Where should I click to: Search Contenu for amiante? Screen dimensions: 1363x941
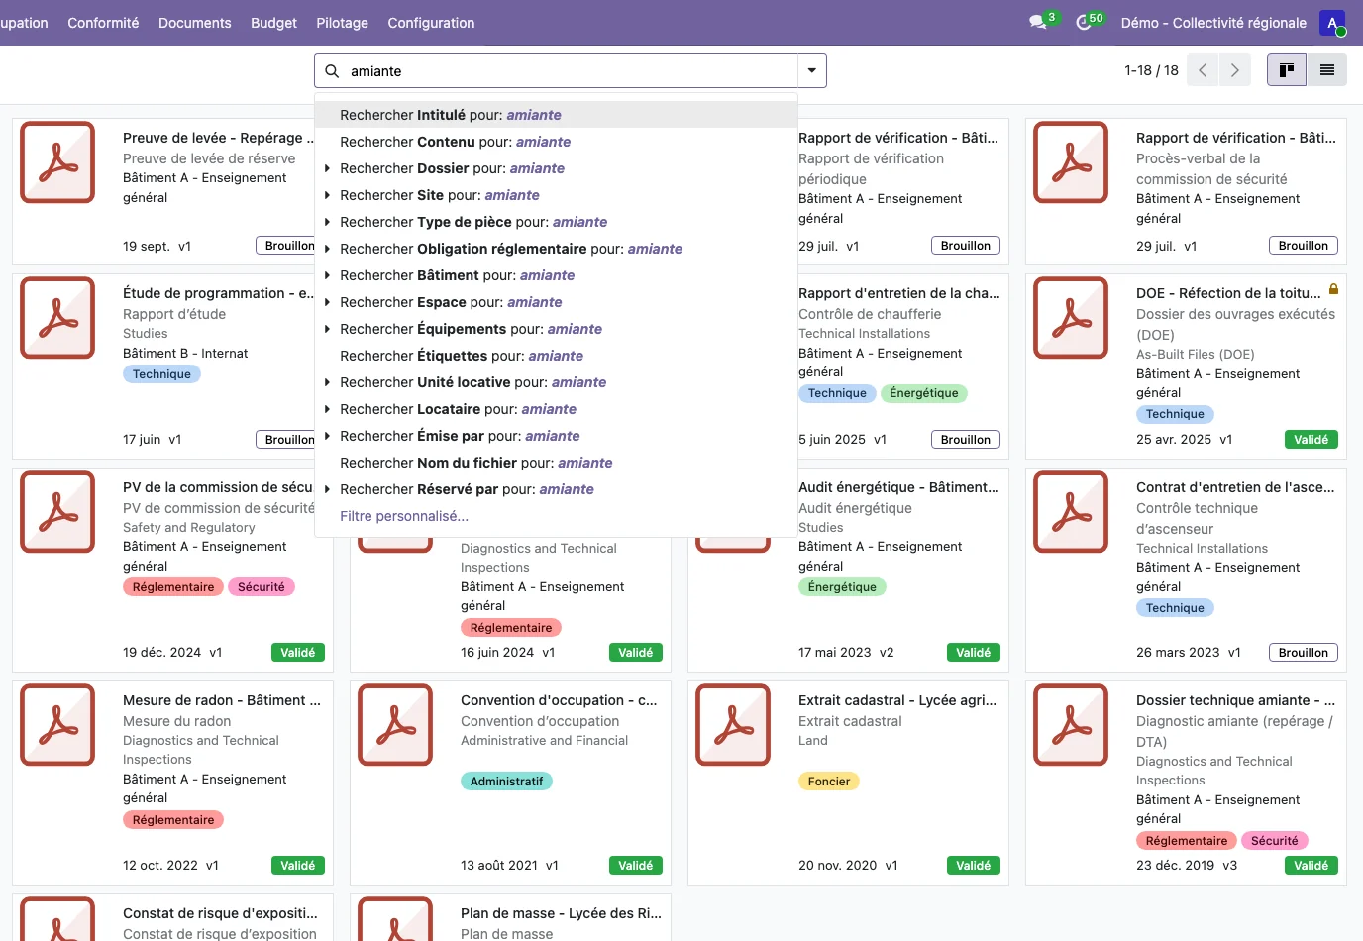[556, 142]
